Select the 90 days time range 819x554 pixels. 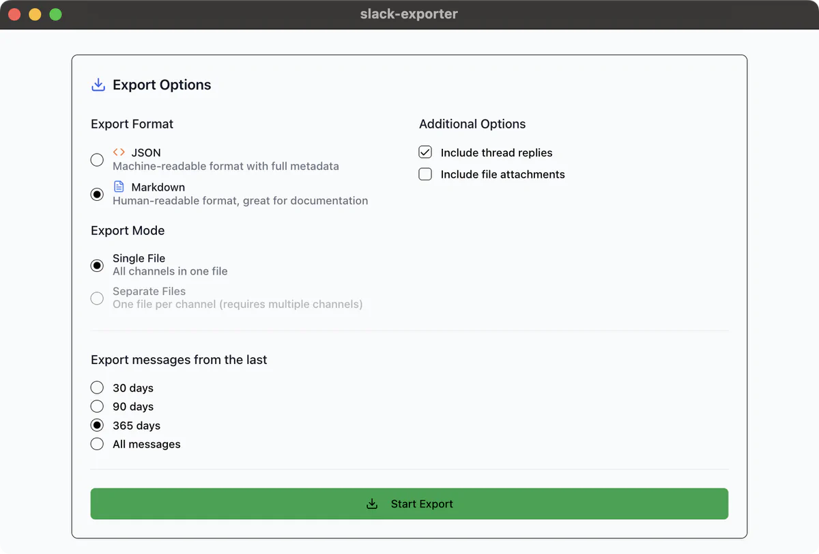[97, 406]
